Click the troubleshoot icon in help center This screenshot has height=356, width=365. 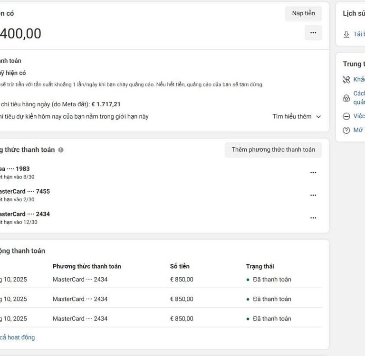coord(346,79)
